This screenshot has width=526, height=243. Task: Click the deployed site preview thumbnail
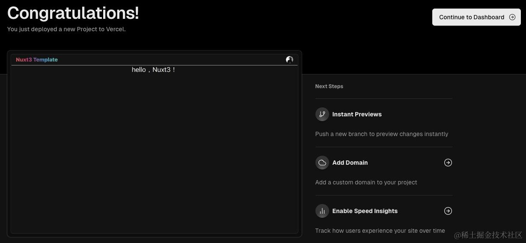pyautogui.click(x=155, y=144)
